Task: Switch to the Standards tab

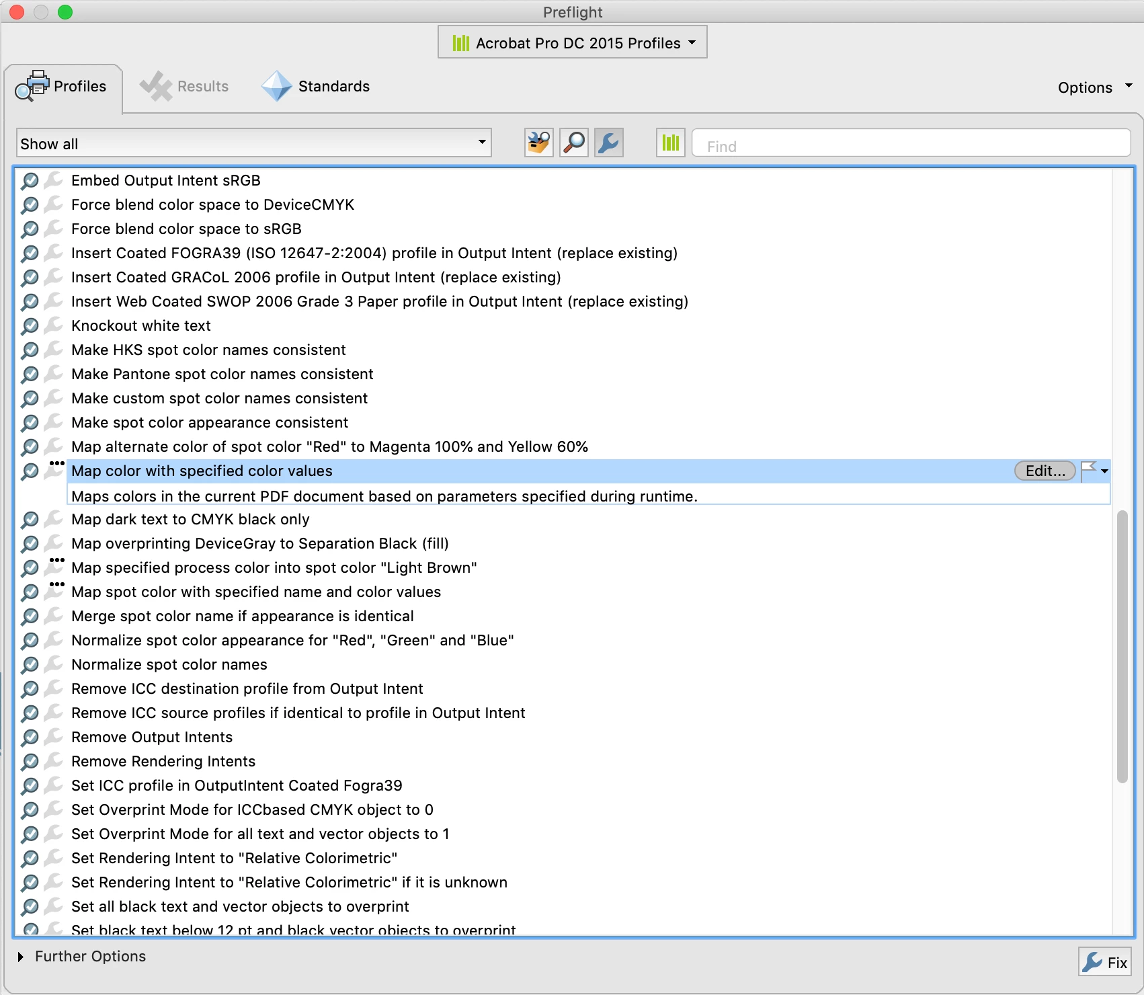Action: coord(316,87)
